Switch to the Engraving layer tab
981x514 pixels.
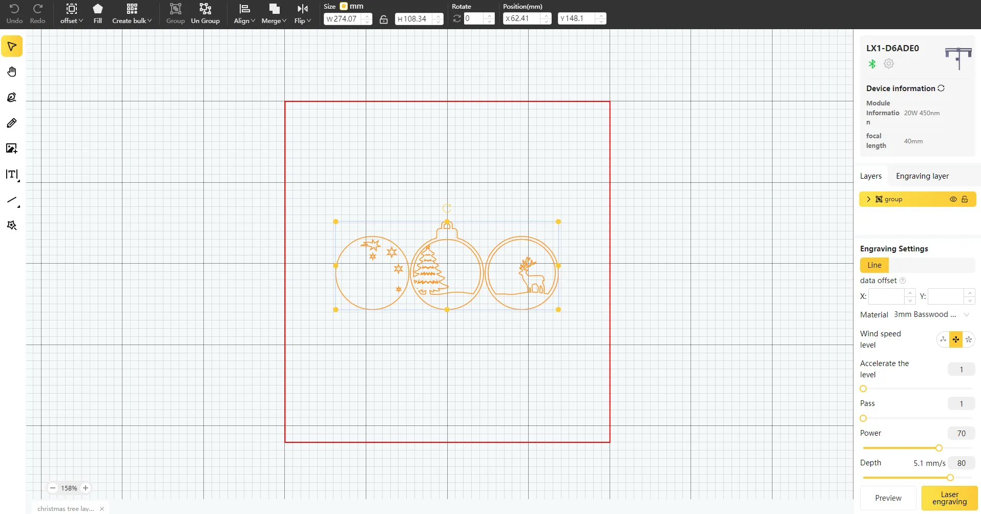click(x=922, y=176)
